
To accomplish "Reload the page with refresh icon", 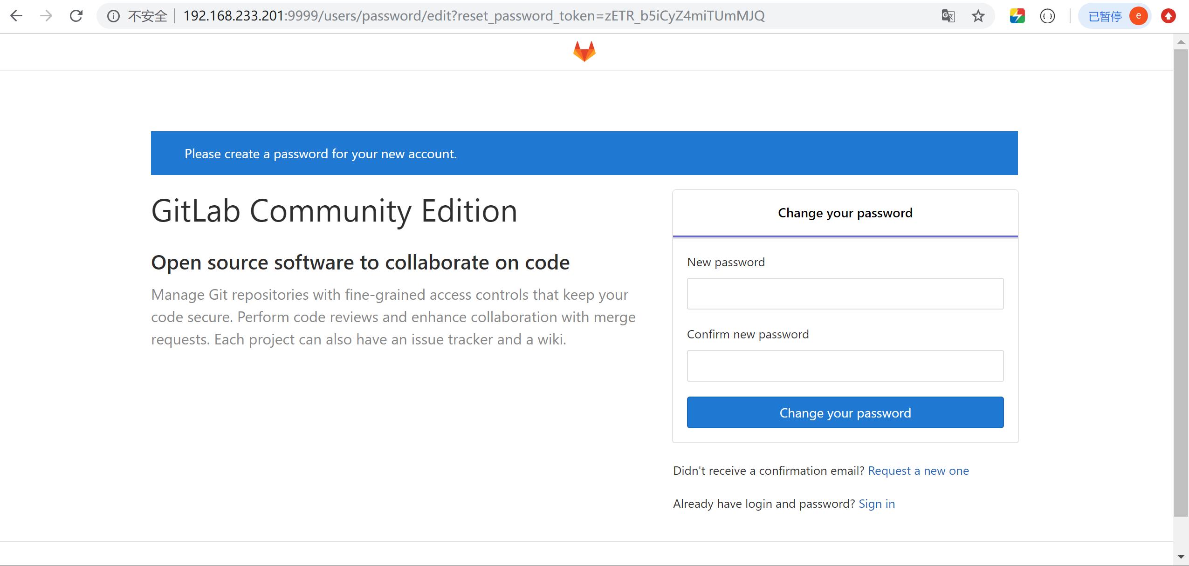I will pos(76,16).
